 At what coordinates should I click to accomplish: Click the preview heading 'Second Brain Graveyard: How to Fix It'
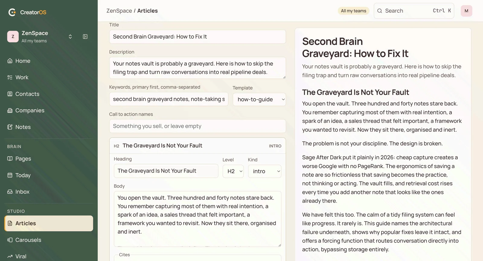pos(355,47)
